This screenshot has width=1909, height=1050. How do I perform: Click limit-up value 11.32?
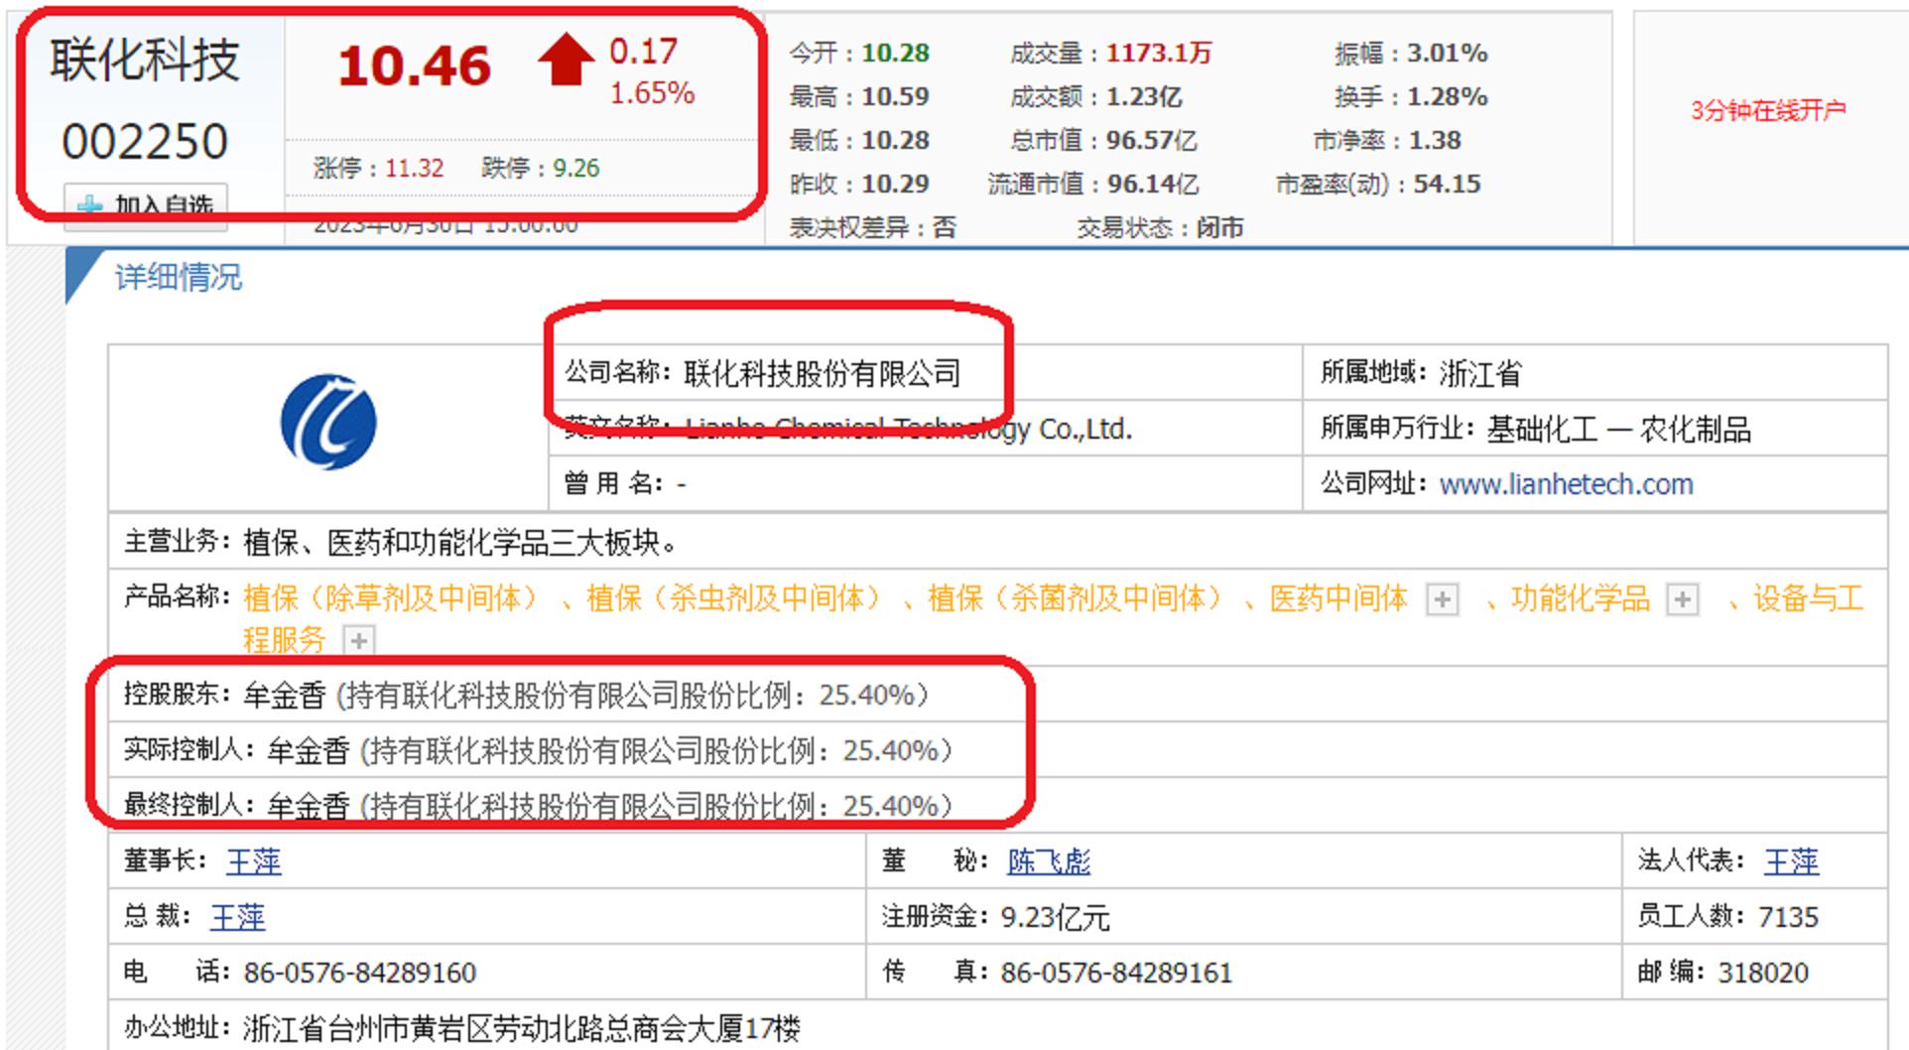click(x=414, y=168)
